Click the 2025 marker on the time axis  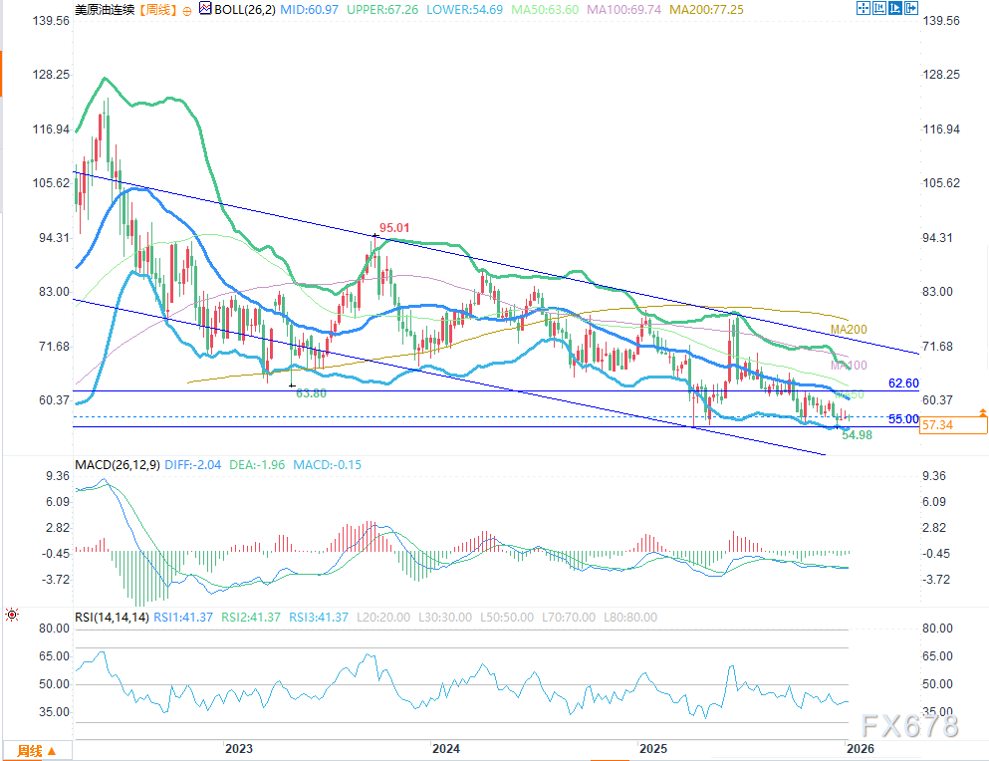652,748
